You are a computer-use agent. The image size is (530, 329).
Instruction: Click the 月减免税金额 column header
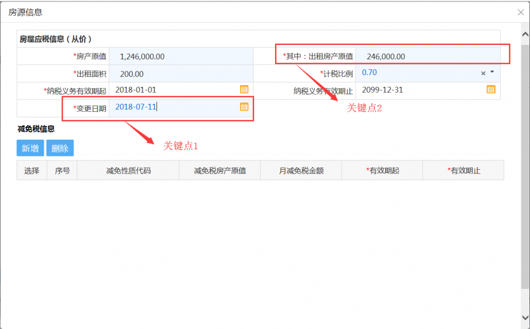(x=301, y=171)
